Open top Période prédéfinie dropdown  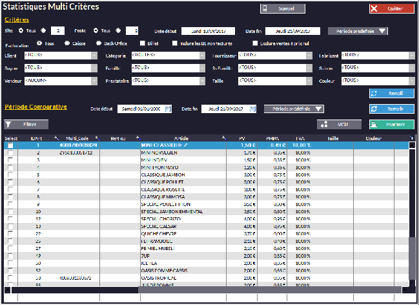coord(358,30)
